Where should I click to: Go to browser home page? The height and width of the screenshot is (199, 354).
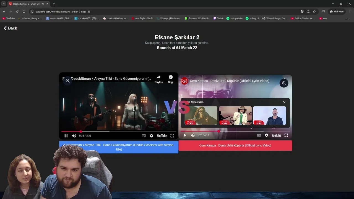click(x=24, y=12)
